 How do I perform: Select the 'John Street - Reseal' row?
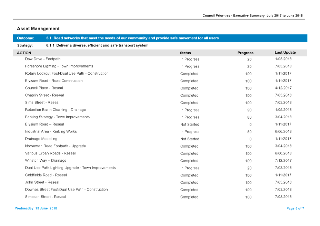click(160, 182)
